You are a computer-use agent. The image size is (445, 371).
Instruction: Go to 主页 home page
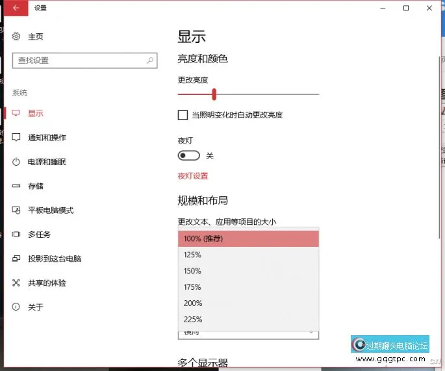(x=36, y=36)
